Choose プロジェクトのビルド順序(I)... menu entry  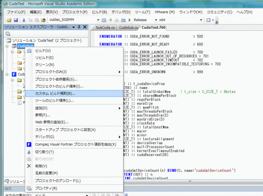[x=74, y=86]
